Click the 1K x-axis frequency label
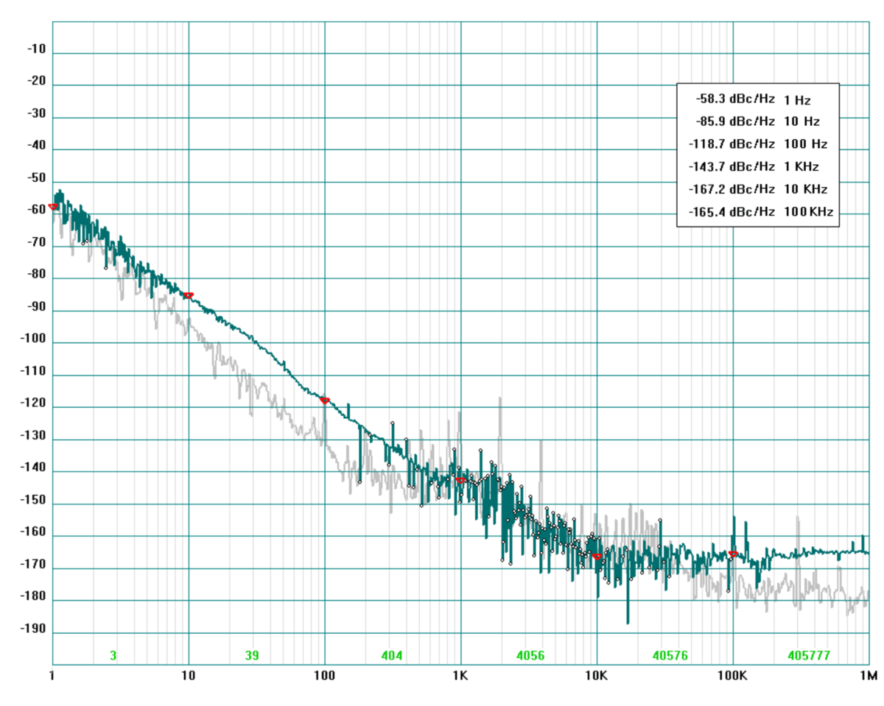Image resolution: width=884 pixels, height=706 pixels. point(460,675)
